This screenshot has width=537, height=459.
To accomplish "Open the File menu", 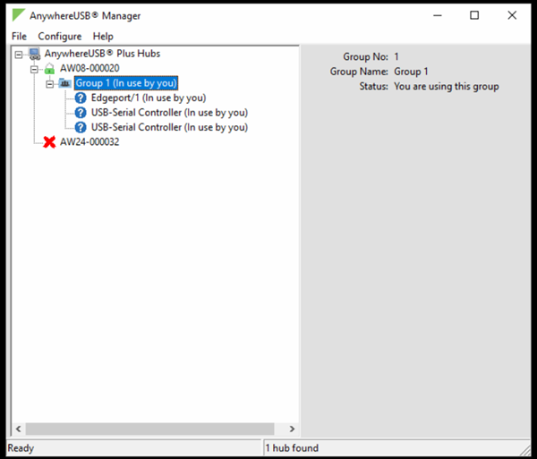I will [x=19, y=37].
